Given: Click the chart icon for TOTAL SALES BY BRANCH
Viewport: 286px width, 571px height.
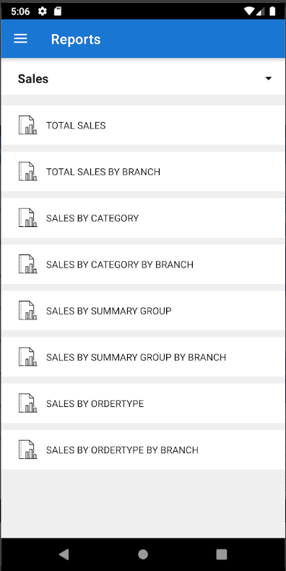Looking at the screenshot, I should pos(27,171).
